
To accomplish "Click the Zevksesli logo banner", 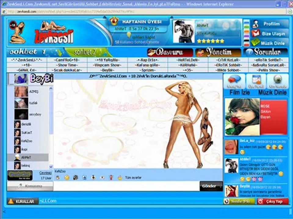I will [x=54, y=33].
